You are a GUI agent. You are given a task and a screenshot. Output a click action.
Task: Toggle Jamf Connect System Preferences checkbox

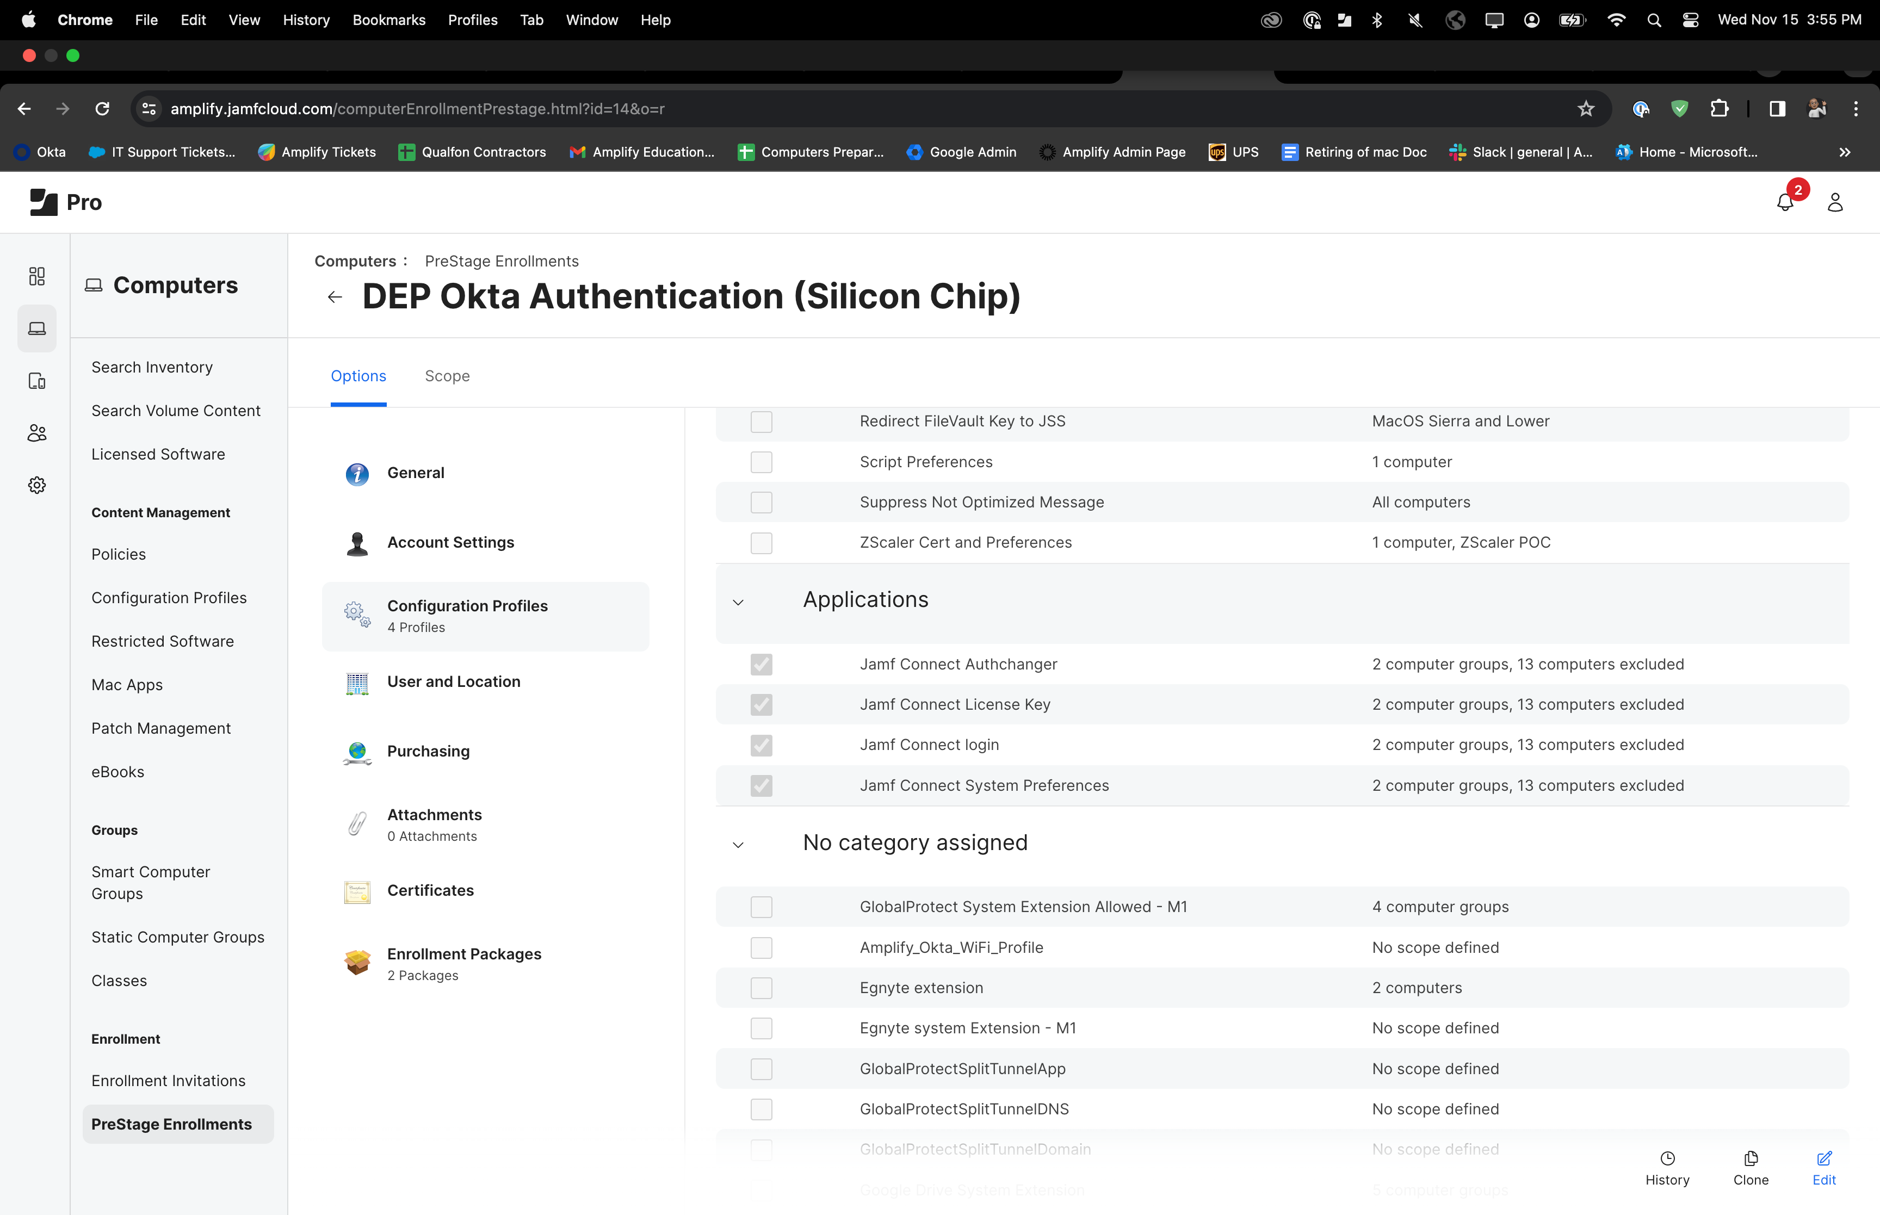tap(760, 786)
